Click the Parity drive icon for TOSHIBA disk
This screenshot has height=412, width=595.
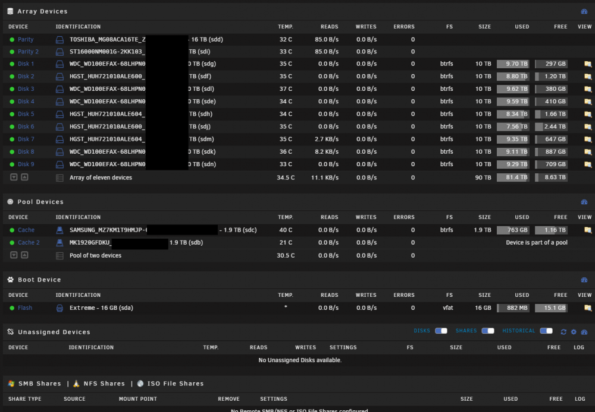tap(59, 39)
